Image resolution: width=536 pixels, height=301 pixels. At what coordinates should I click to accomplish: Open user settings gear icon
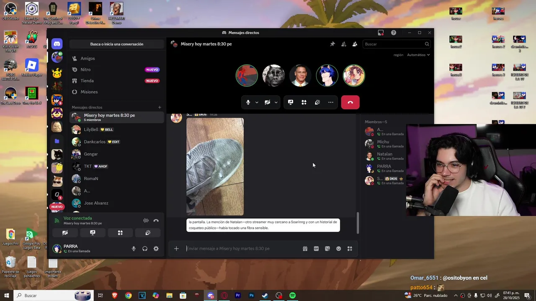point(156,248)
